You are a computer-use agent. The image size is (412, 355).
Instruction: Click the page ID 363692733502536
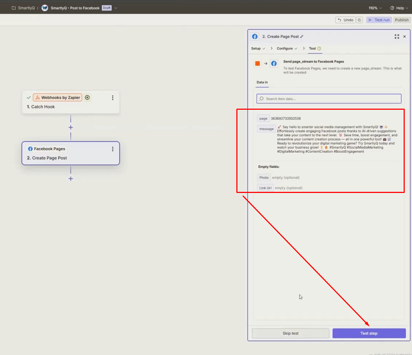tap(285, 118)
